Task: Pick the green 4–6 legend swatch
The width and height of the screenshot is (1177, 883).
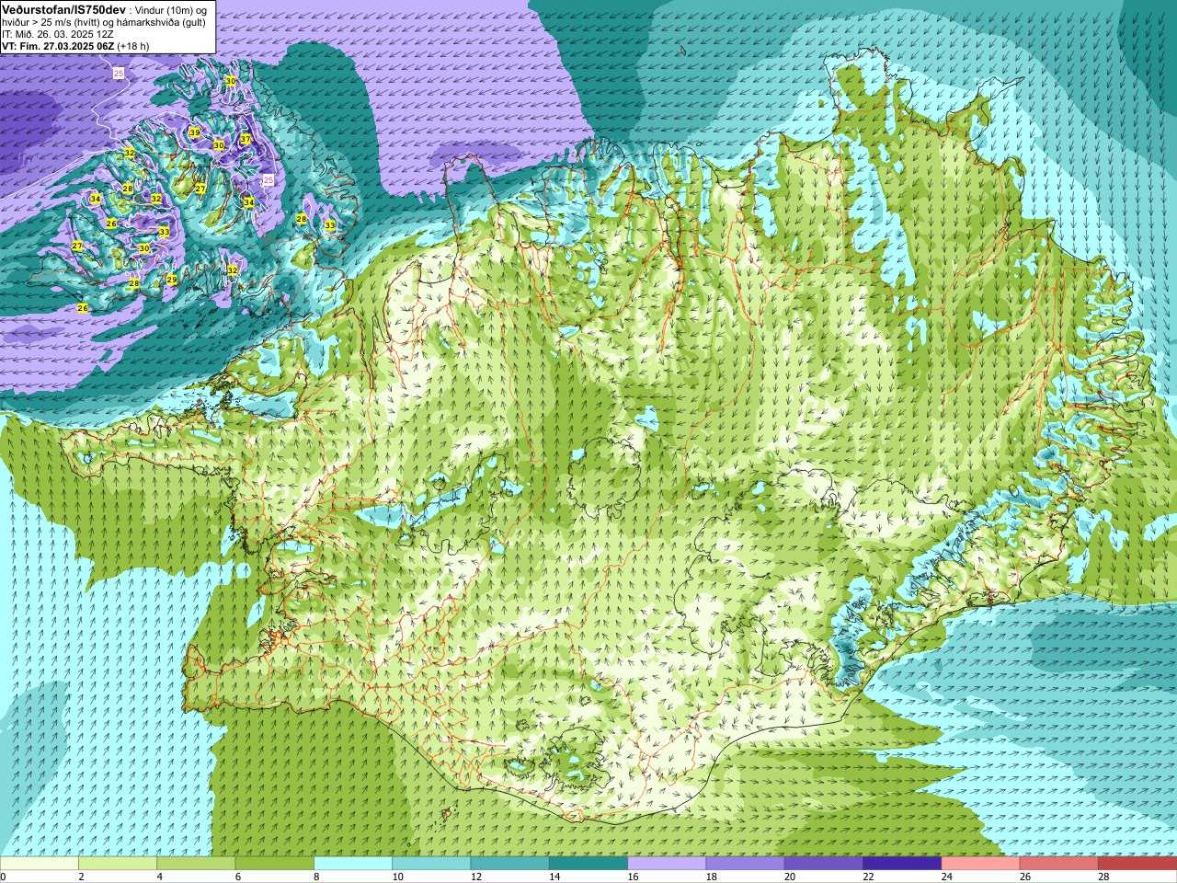Action: pos(196,864)
